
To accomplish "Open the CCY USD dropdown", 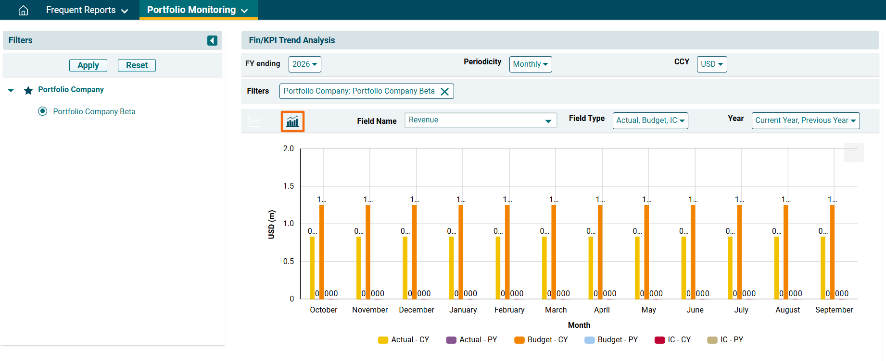I will [711, 64].
